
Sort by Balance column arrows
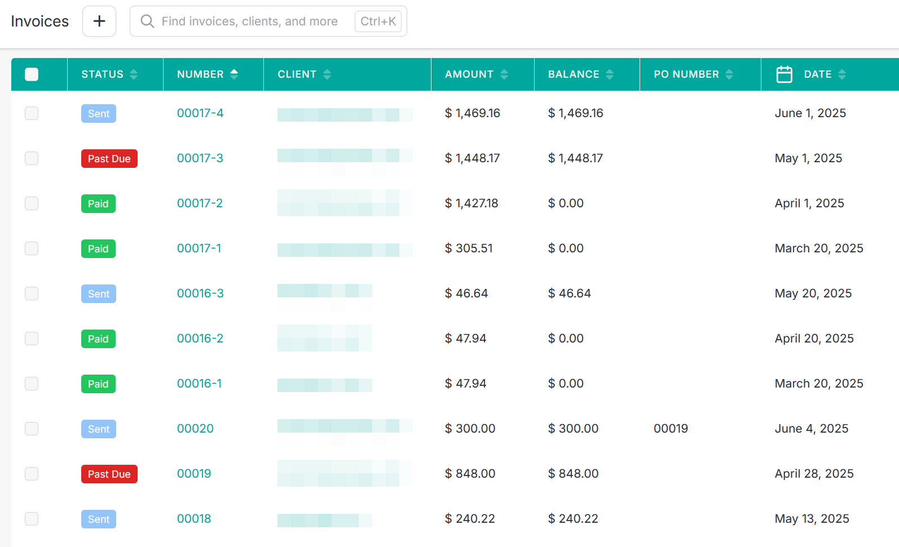click(x=610, y=74)
